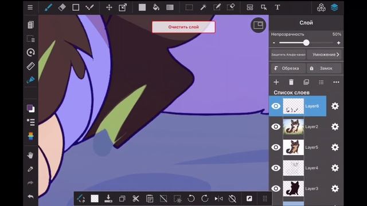Open the layer more options menu
Screen dimensions: 367x206
[336, 82]
